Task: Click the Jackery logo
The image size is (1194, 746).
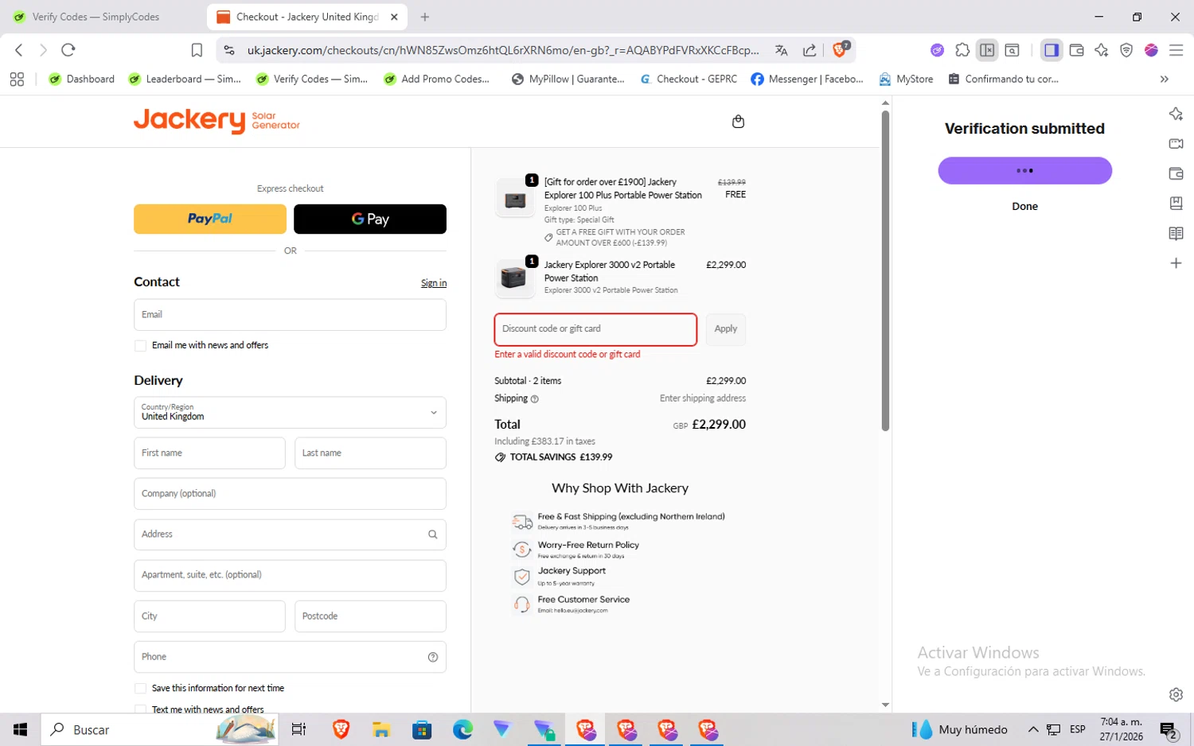Action: click(x=217, y=121)
